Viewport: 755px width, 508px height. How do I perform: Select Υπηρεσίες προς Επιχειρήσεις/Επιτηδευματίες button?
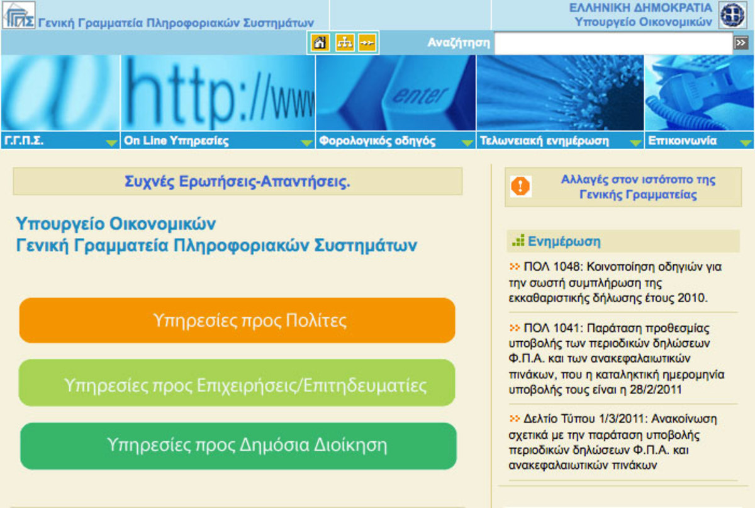(x=245, y=384)
